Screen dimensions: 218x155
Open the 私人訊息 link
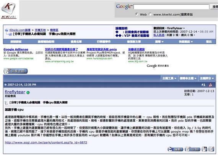point(159,35)
